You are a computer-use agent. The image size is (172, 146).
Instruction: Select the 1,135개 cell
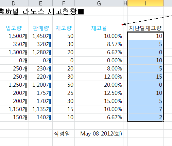[41, 109]
